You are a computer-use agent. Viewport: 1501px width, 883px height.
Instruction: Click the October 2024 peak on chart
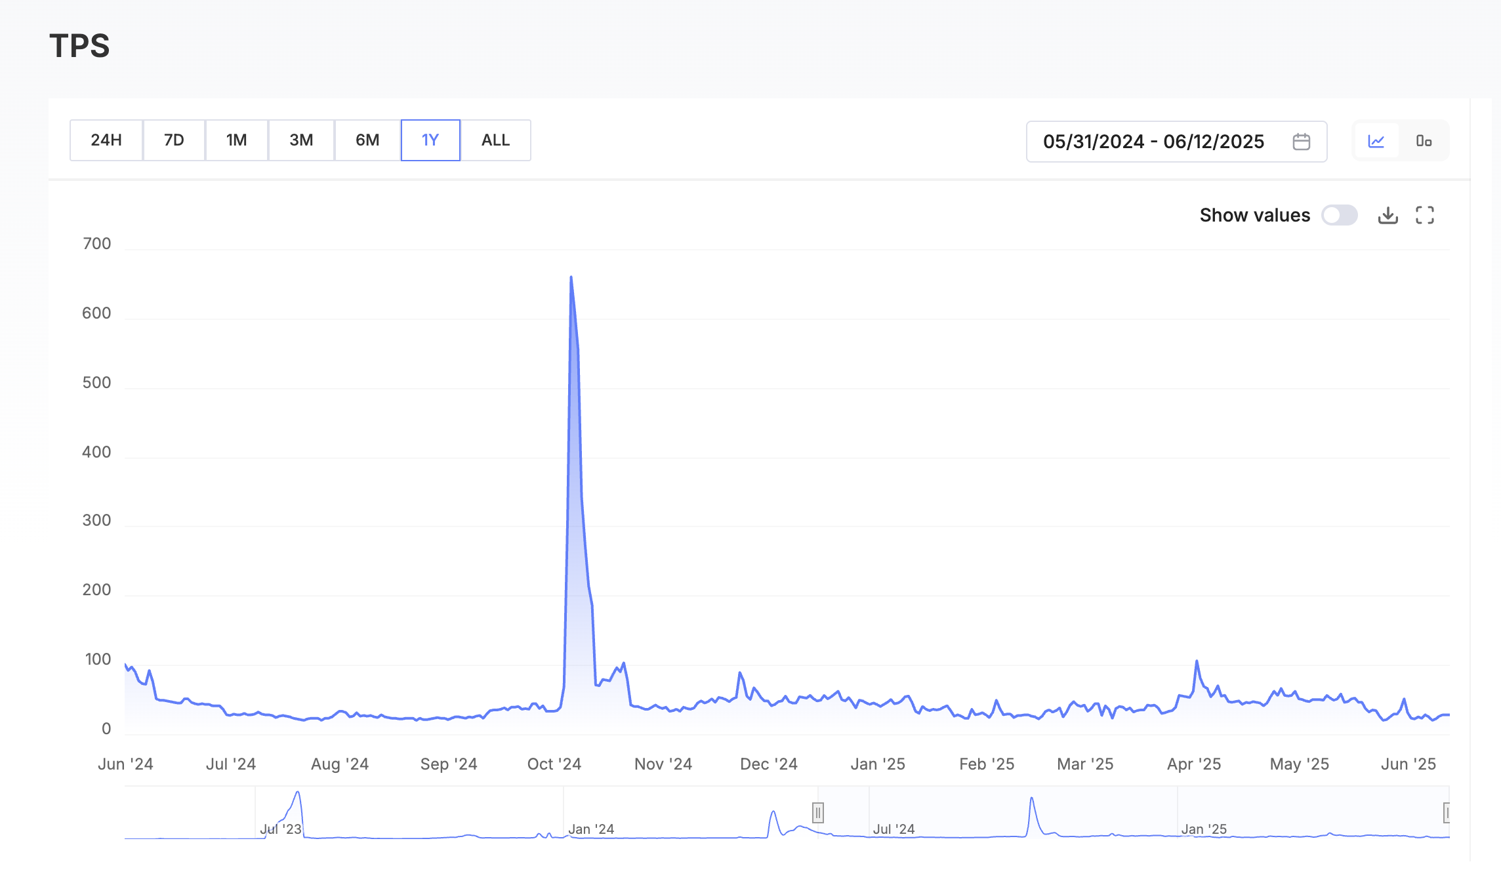click(571, 278)
